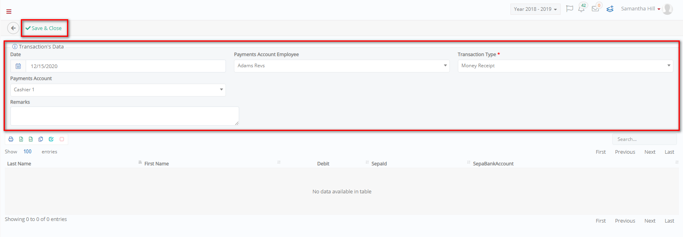Open the notifications bell icon

click(581, 9)
